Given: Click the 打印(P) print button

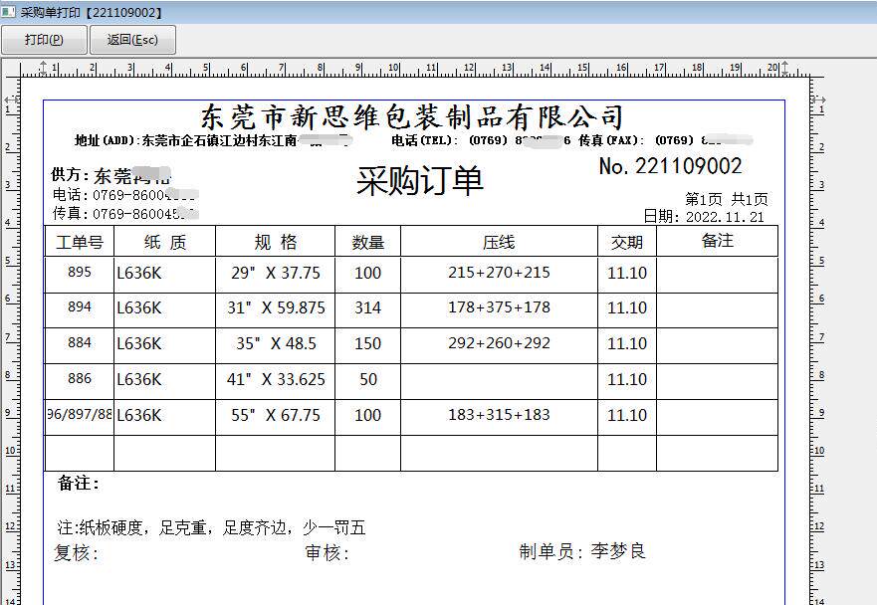Looking at the screenshot, I should click(x=44, y=40).
